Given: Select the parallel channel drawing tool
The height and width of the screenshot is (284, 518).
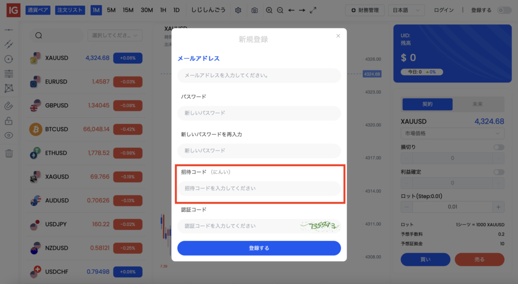Looking at the screenshot, I should (9, 44).
